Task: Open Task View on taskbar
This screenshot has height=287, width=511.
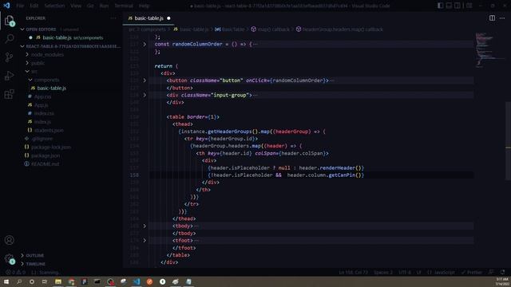Action: pyautogui.click(x=45, y=281)
